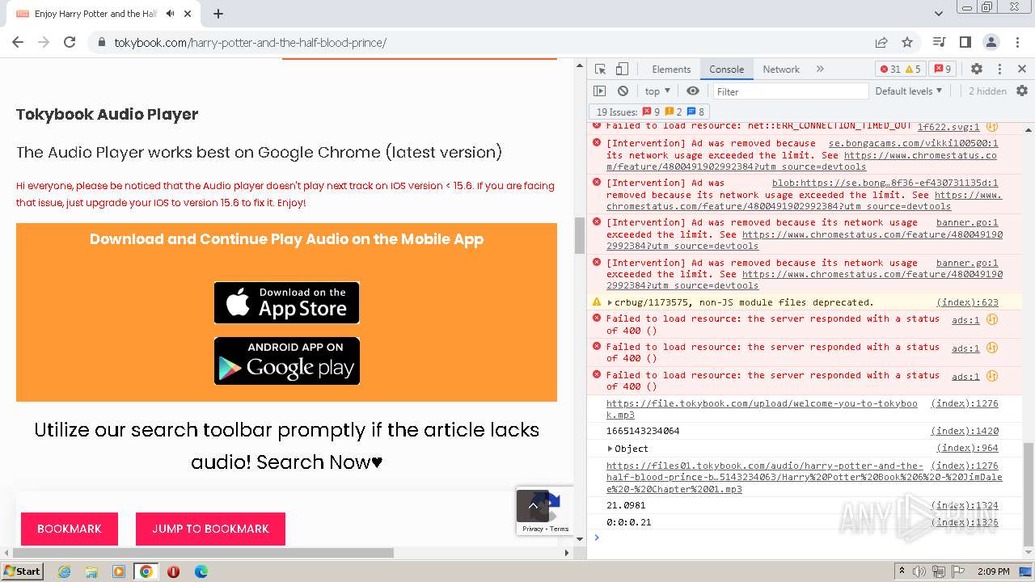The height and width of the screenshot is (582, 1035).
Task: Open the 19 Issues summary button
Action: point(650,112)
